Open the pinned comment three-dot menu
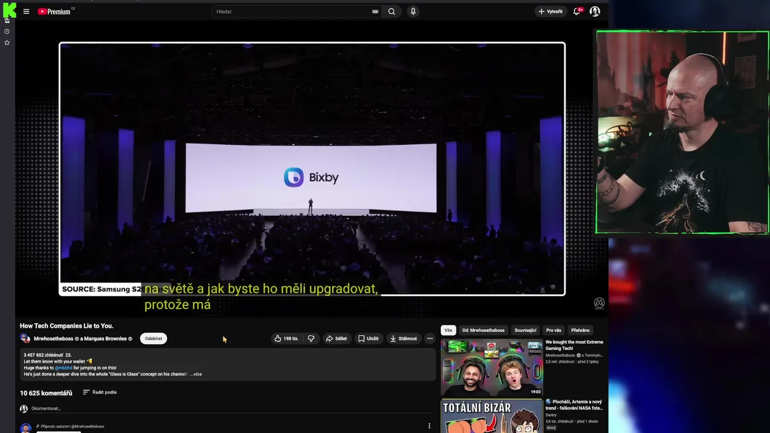Screen dimensions: 770x433 coord(429,426)
